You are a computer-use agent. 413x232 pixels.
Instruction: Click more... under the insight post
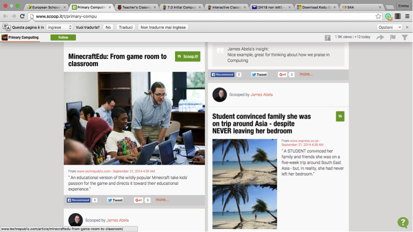click(x=306, y=74)
